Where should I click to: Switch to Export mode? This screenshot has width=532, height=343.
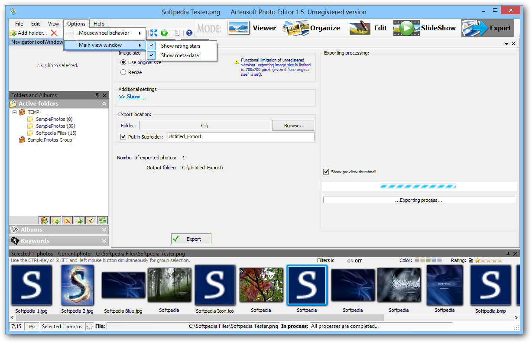point(487,28)
